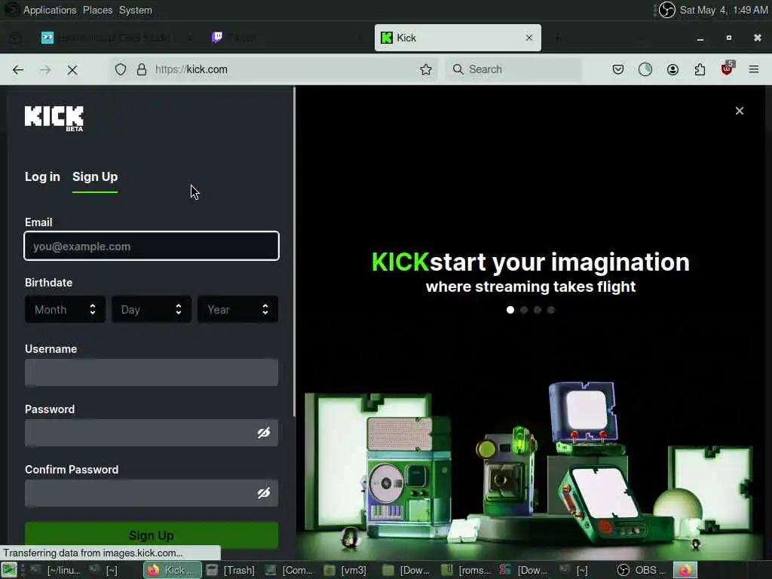Open the [~/linu... terminal in the taskbar

pos(56,570)
